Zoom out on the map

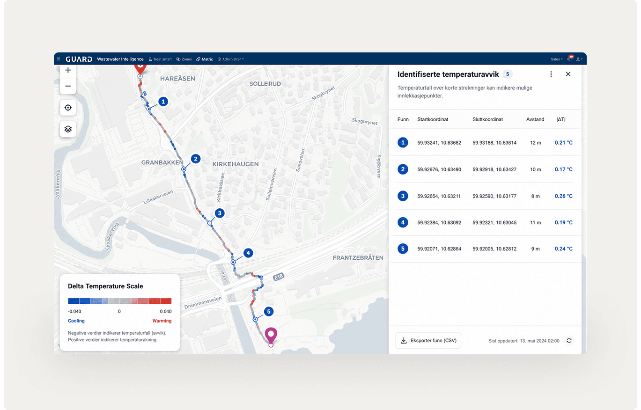68,86
